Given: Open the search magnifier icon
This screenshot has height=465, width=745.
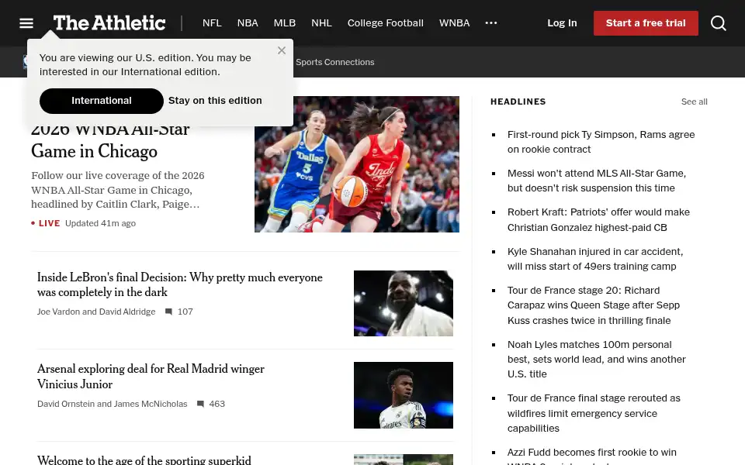Looking at the screenshot, I should pos(718,22).
